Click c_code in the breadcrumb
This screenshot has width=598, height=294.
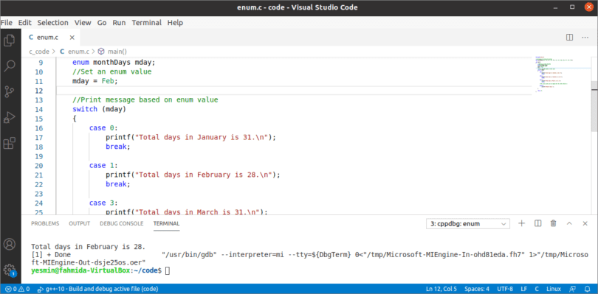tap(39, 52)
